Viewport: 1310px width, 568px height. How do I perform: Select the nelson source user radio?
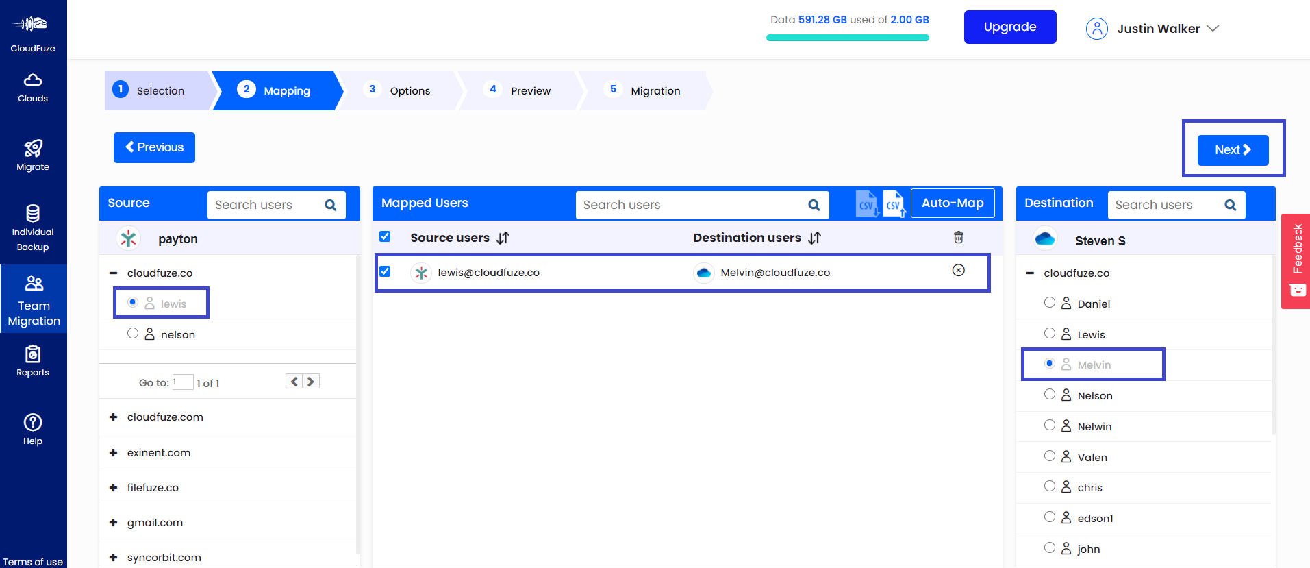point(133,333)
